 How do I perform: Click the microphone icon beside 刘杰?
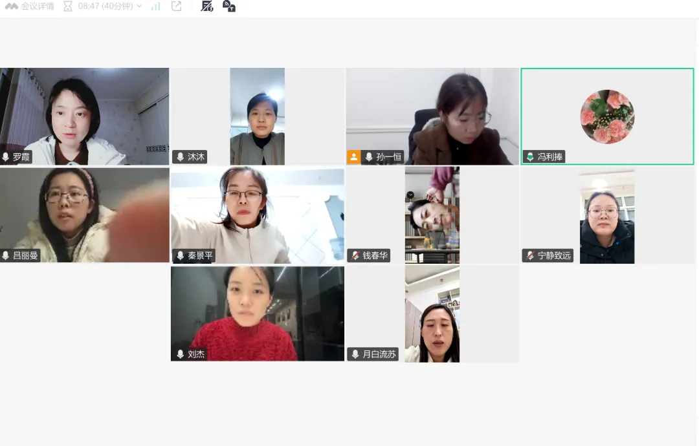pos(179,353)
